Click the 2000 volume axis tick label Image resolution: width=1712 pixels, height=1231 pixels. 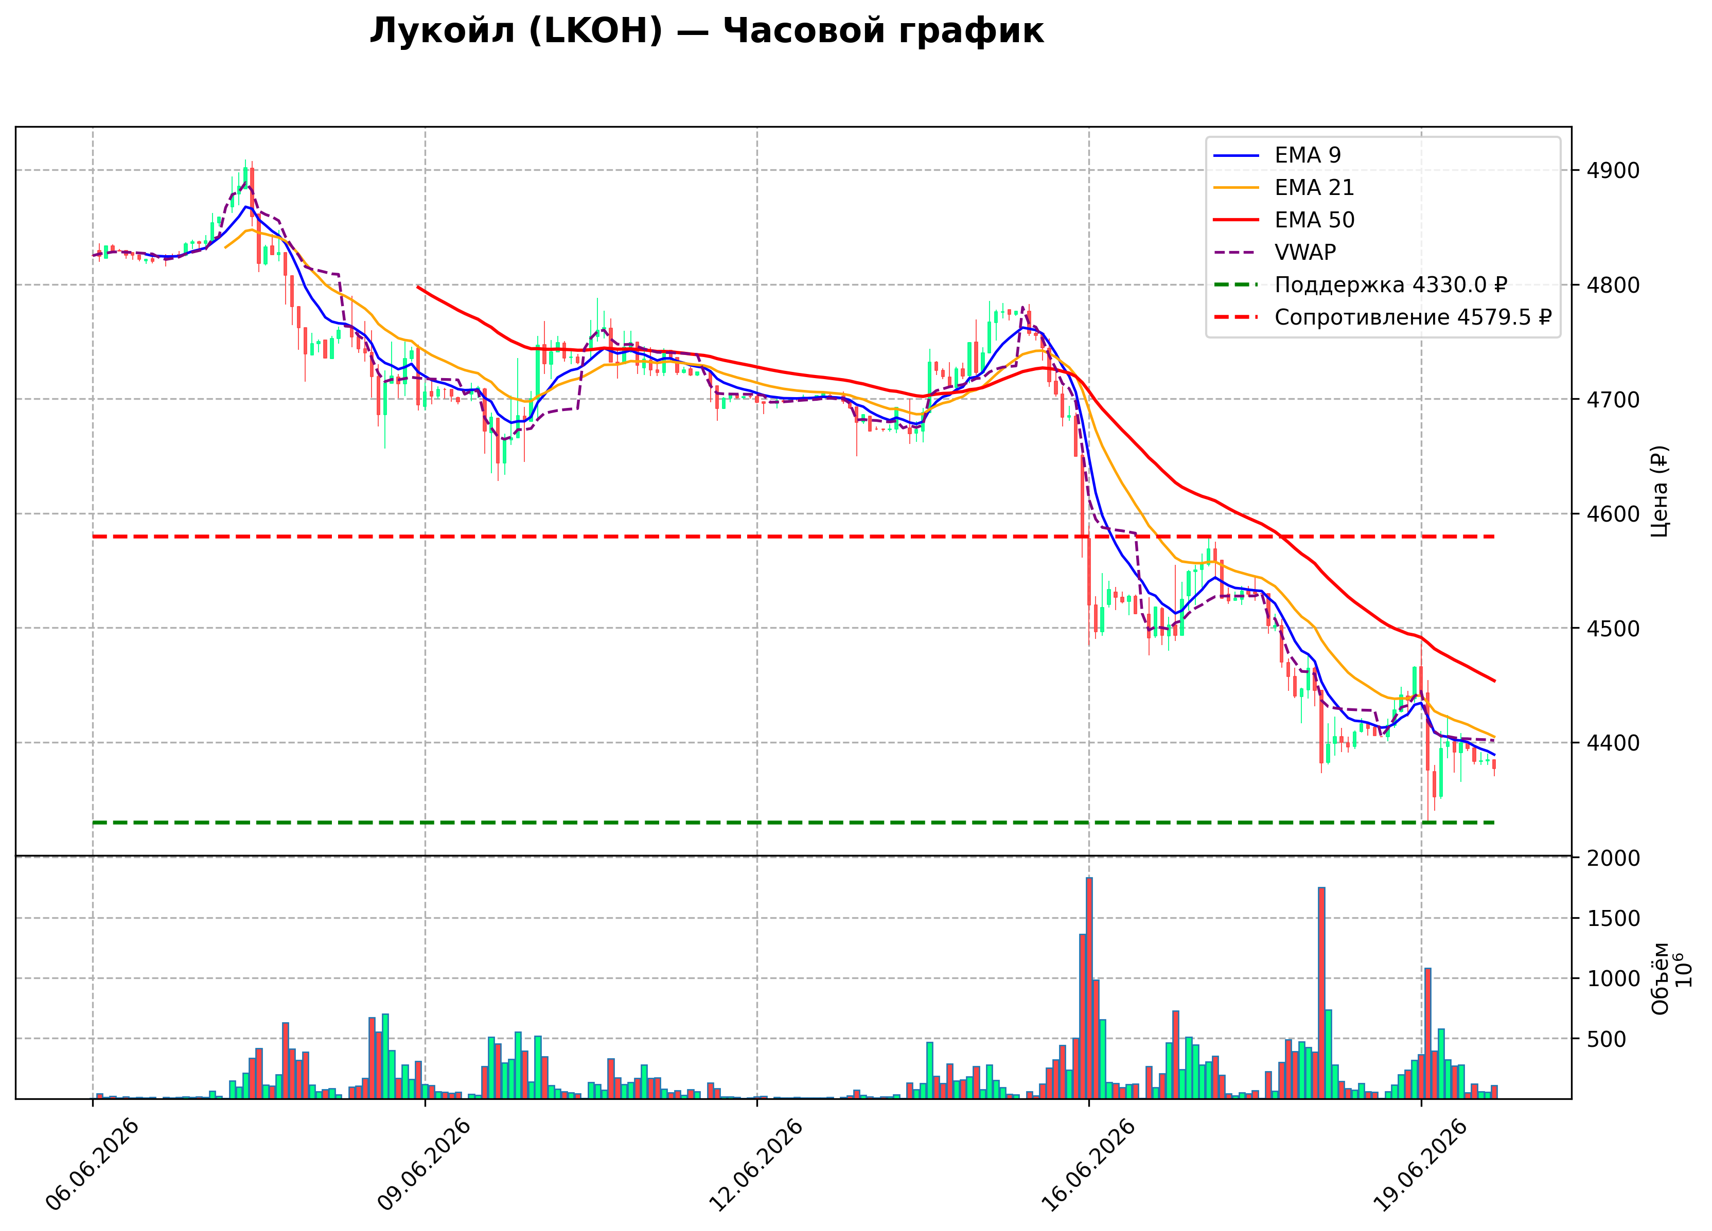click(x=1613, y=858)
